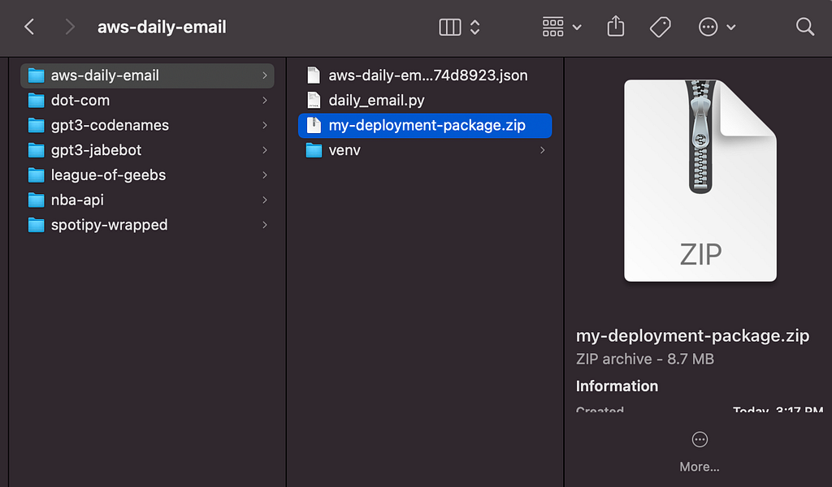Click the large ZIP preview thumbnail
The width and height of the screenshot is (832, 487).
(x=700, y=181)
